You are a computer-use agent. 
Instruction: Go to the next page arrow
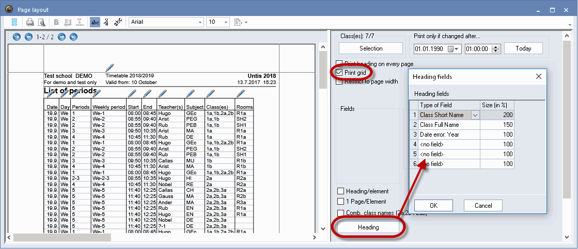coord(61,37)
